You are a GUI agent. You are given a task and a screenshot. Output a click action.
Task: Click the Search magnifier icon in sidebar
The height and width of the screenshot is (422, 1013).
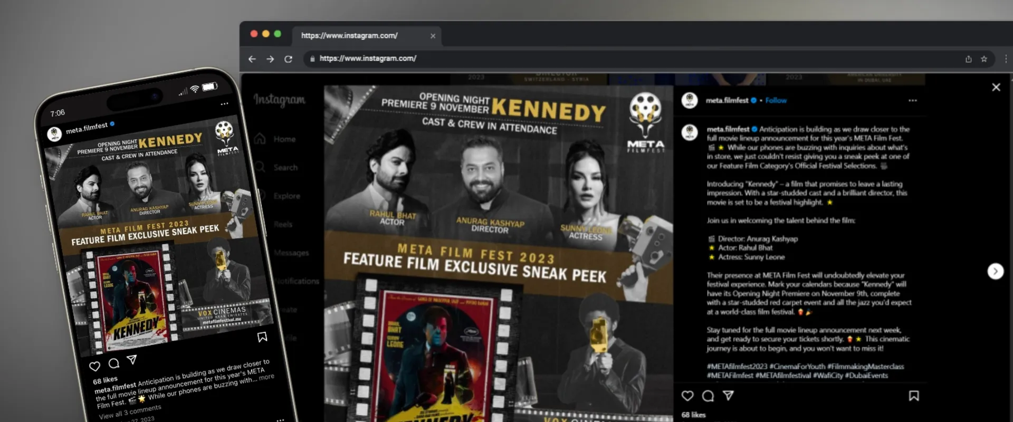260,167
